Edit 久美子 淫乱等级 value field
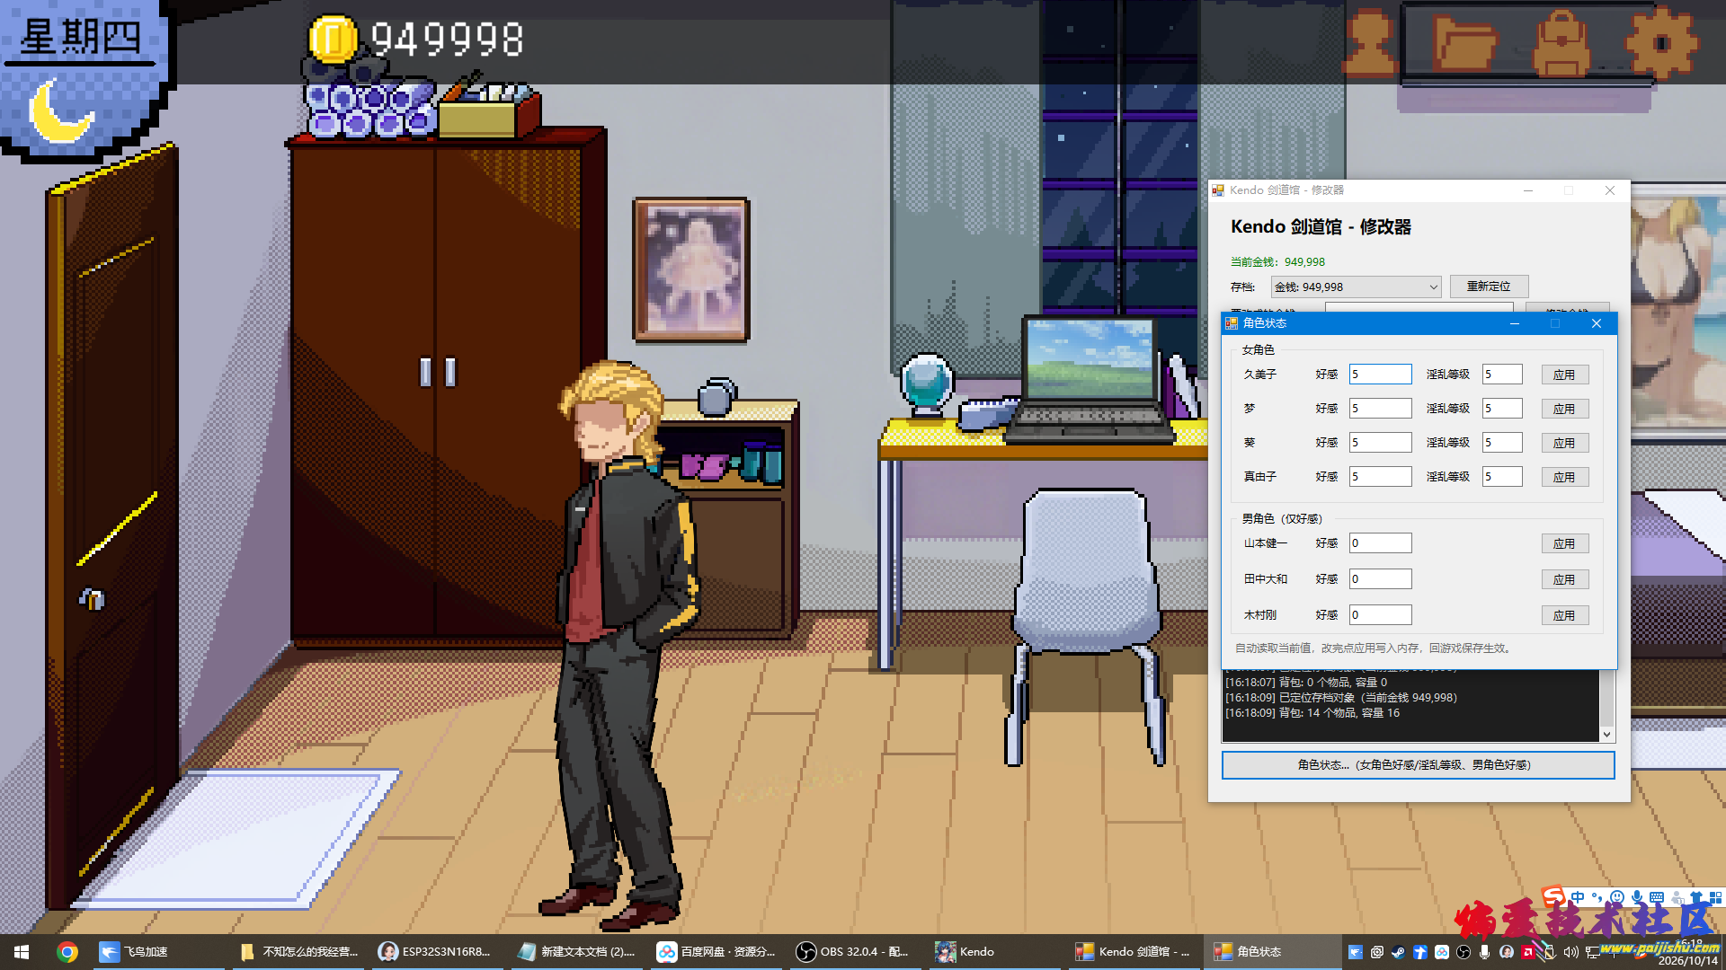Screen dimensions: 1726x970 pos(1502,375)
